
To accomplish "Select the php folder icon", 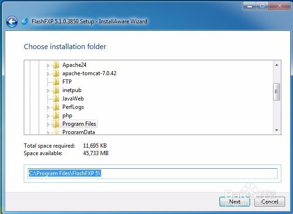I will point(56,115).
